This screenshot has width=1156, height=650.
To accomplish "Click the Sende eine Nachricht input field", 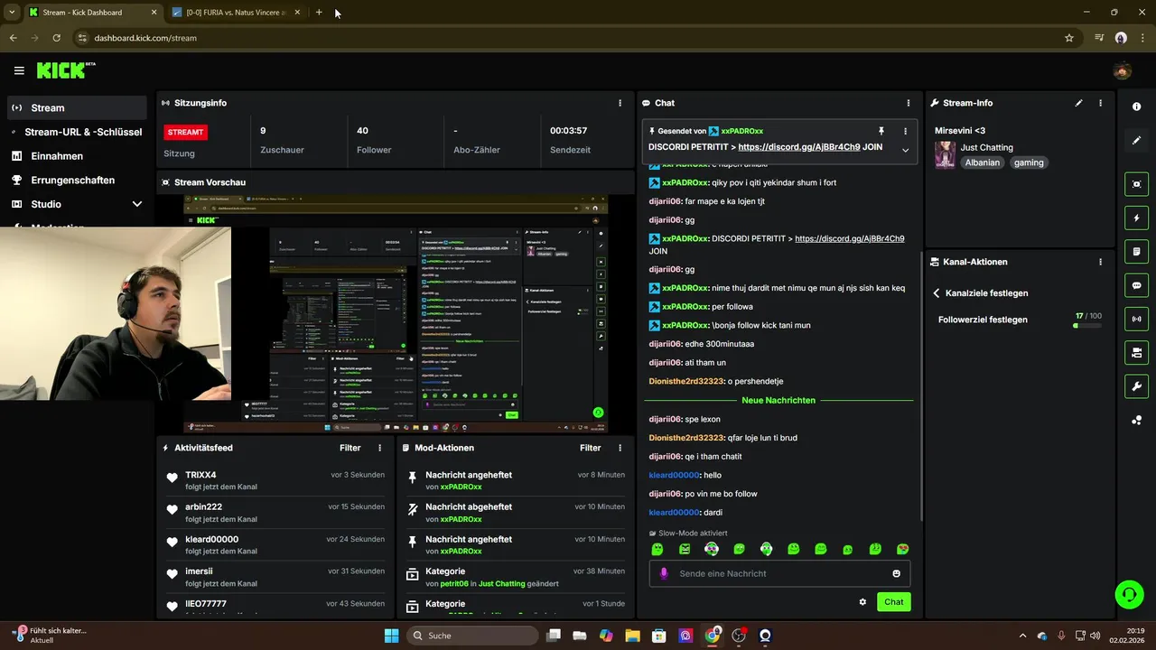I will coord(779,573).
